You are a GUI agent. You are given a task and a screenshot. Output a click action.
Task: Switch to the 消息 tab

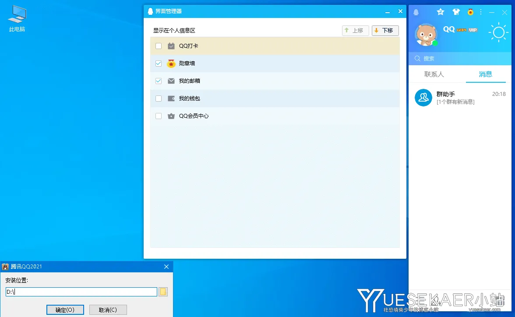(x=486, y=74)
